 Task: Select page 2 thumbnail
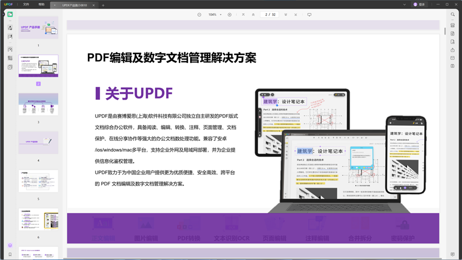[38, 66]
